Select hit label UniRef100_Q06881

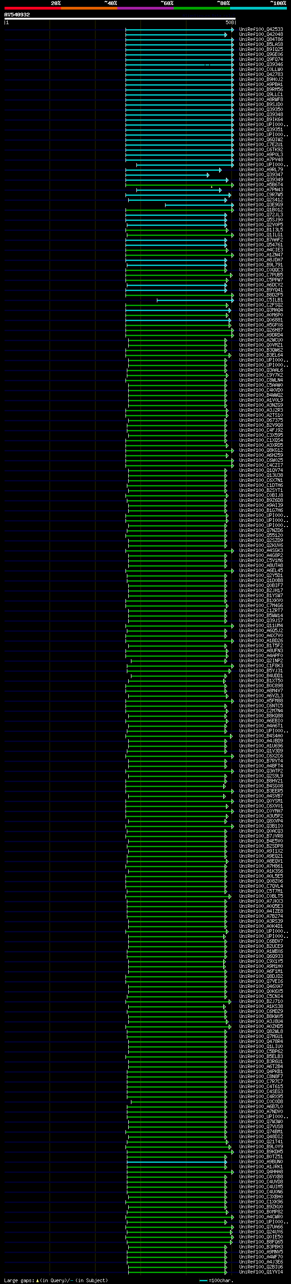[261, 320]
